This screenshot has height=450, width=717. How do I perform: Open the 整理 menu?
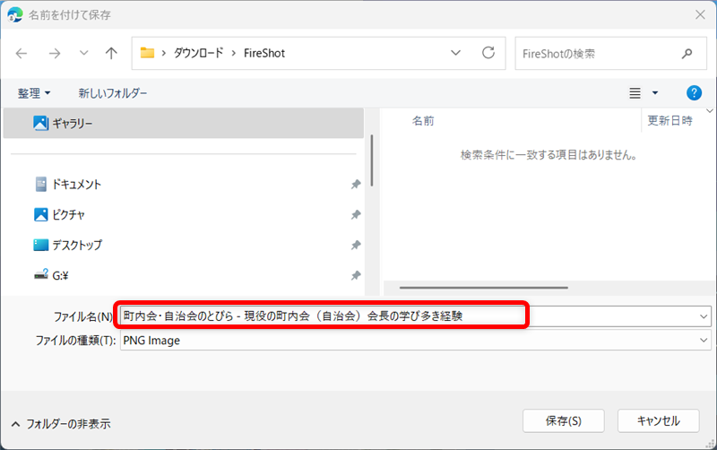tap(34, 93)
